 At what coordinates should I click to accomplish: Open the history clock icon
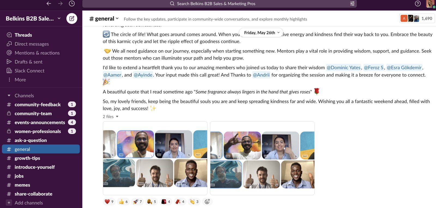coord(72,4)
